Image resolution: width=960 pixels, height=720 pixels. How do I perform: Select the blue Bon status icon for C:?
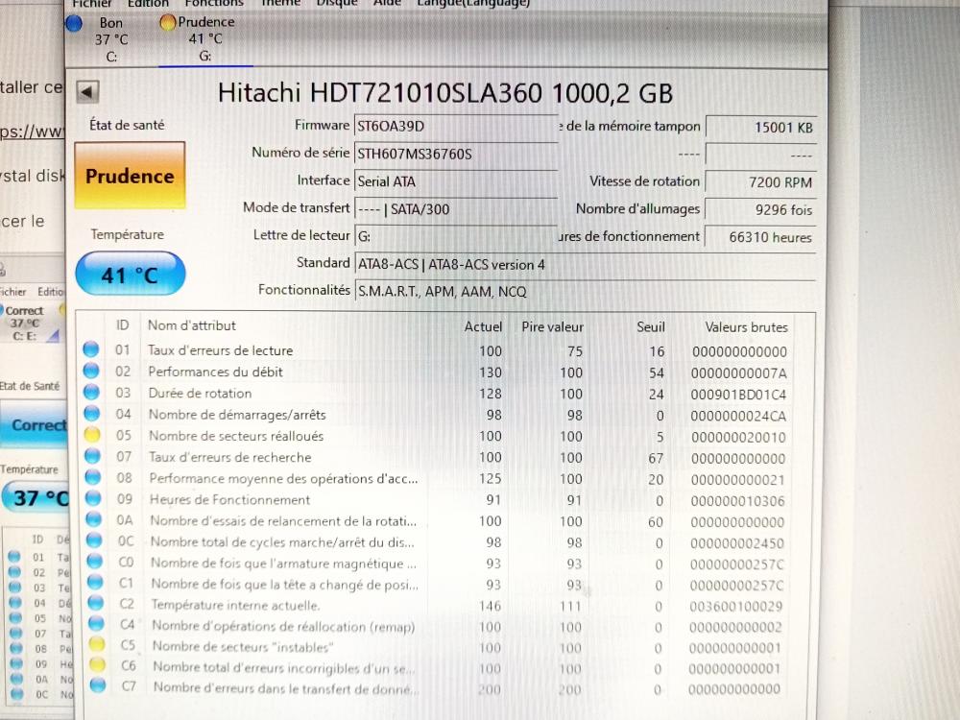tap(74, 23)
